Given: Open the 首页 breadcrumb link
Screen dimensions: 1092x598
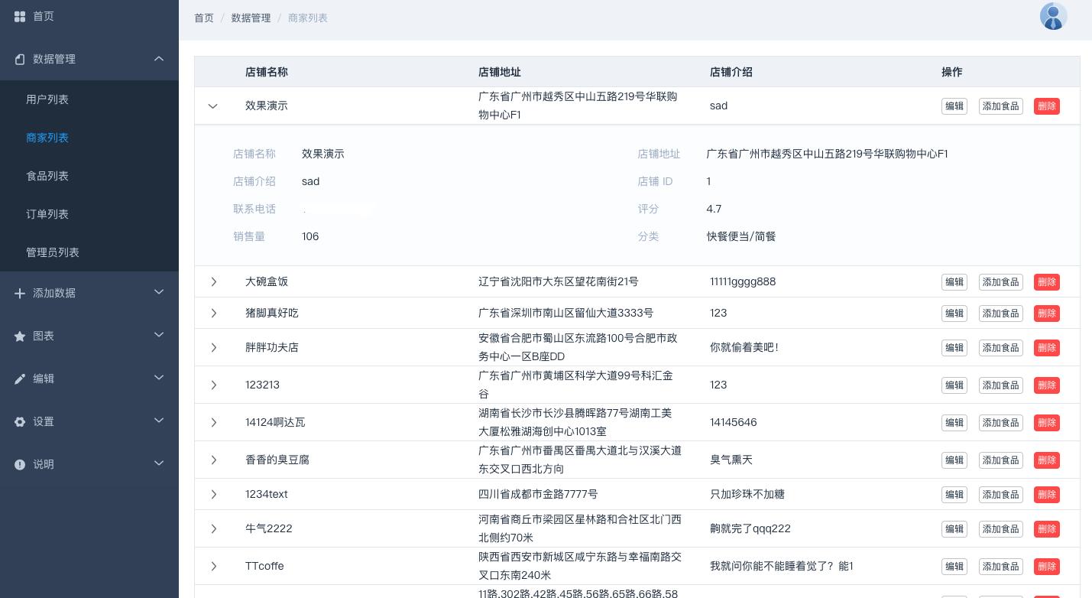Looking at the screenshot, I should point(204,18).
